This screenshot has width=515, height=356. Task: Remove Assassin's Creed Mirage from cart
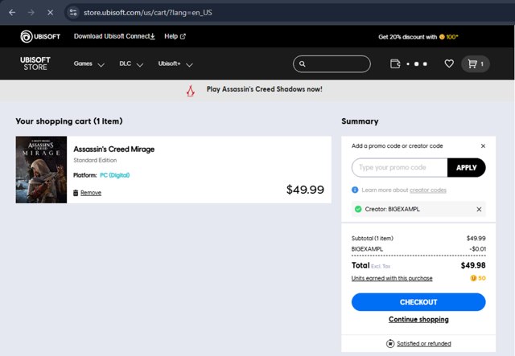coord(91,193)
